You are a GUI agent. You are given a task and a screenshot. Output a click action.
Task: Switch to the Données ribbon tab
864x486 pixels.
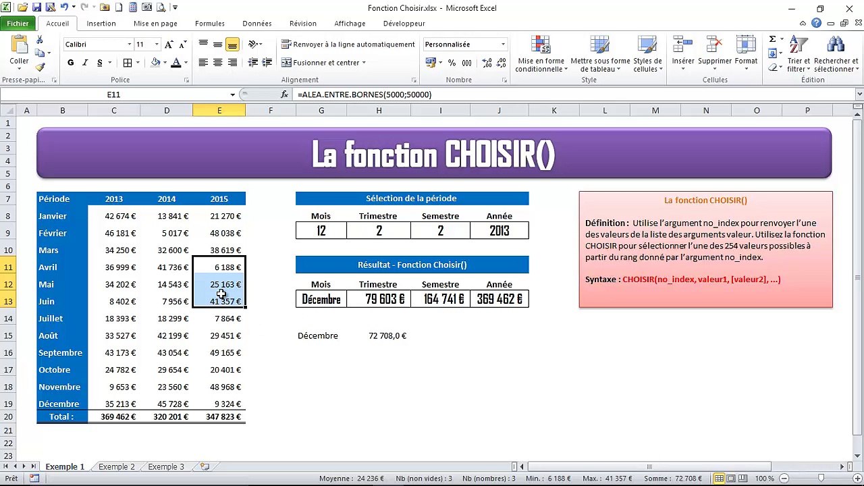(257, 24)
